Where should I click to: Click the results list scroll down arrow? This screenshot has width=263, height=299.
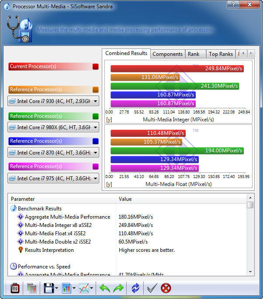[250, 272]
